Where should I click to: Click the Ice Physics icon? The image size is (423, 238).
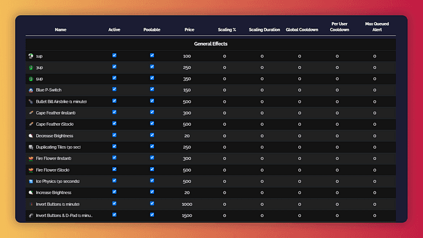(x=31, y=181)
